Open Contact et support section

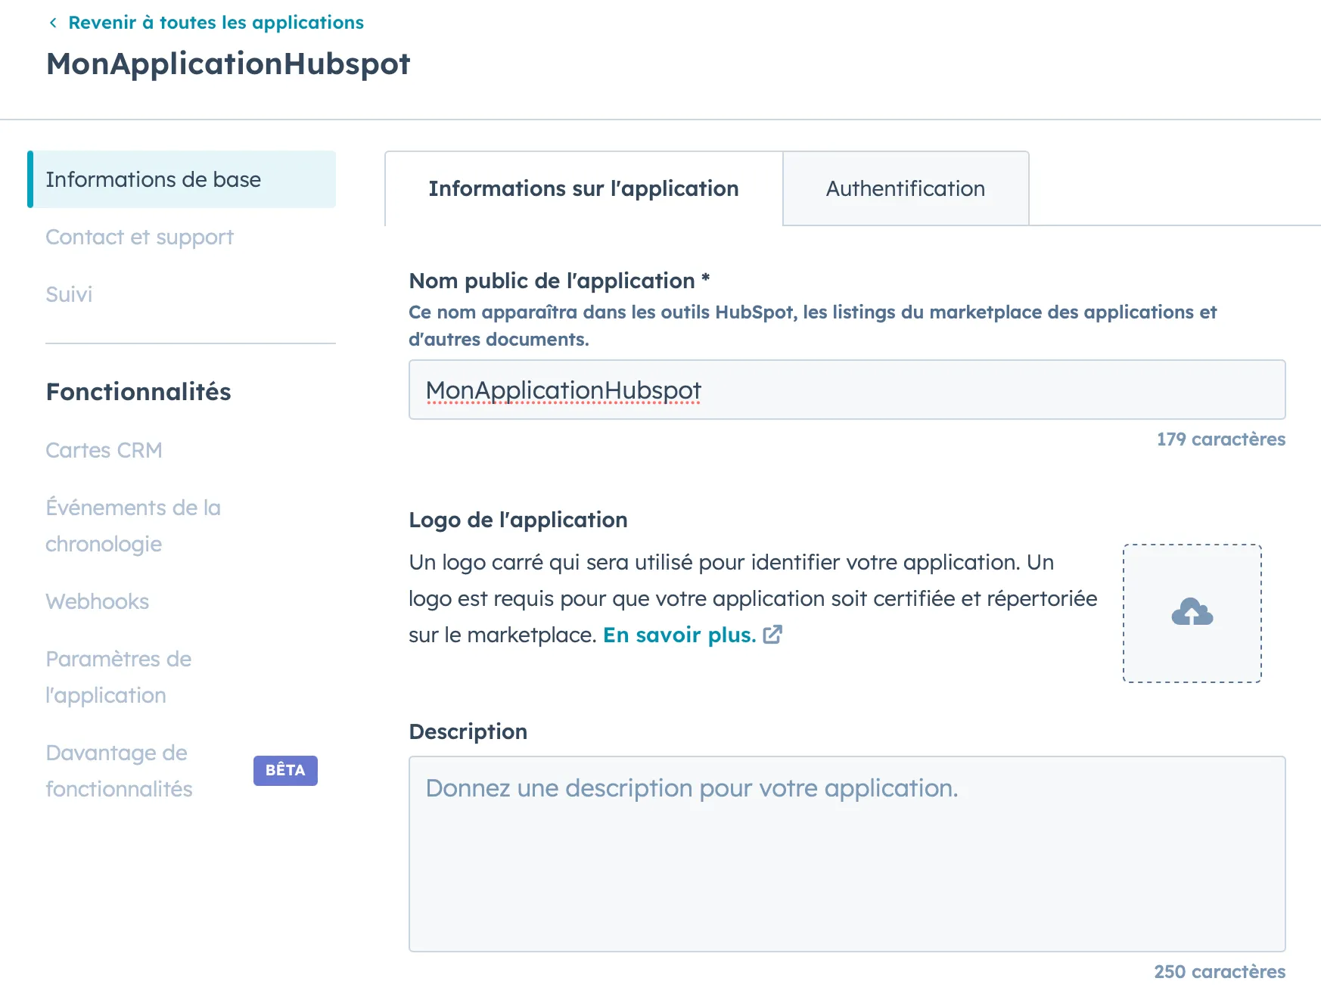[139, 237]
